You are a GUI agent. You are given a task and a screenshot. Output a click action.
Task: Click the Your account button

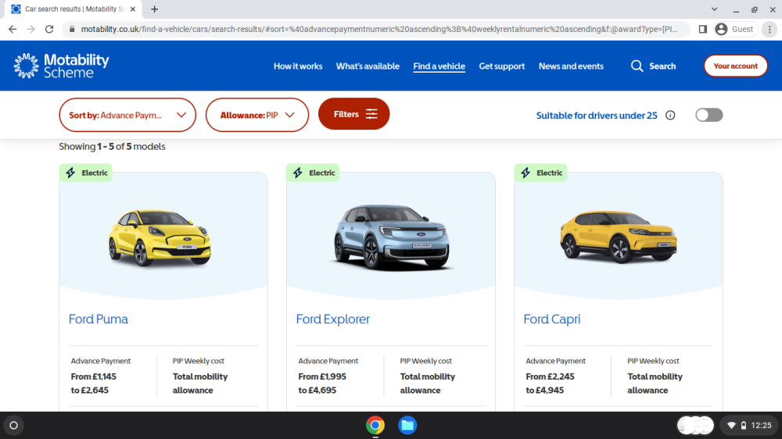pyautogui.click(x=736, y=66)
